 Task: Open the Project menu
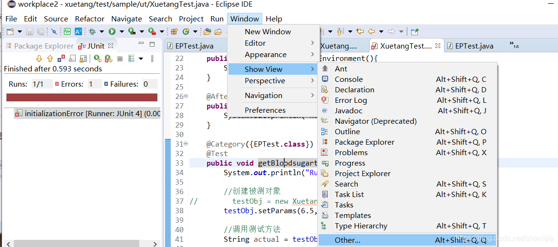point(191,19)
